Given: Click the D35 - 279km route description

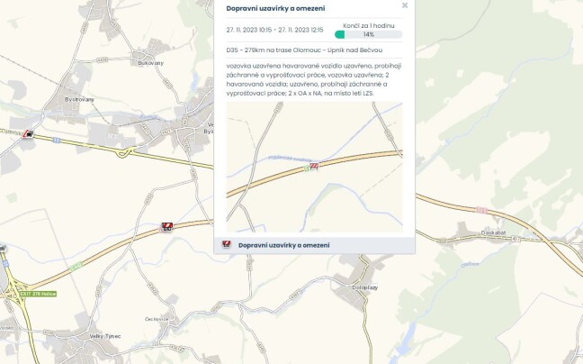Looking at the screenshot, I should click(x=304, y=50).
